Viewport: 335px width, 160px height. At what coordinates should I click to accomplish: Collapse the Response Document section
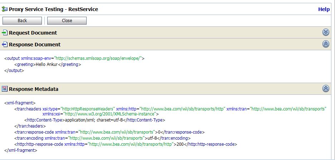pyautogui.click(x=326, y=44)
